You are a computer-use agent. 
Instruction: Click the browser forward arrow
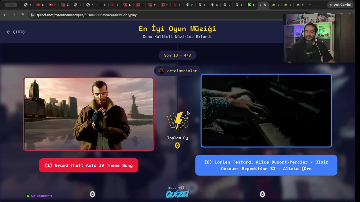[x=13, y=15]
